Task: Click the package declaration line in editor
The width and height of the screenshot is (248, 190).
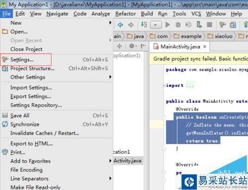Action: [x=207, y=70]
